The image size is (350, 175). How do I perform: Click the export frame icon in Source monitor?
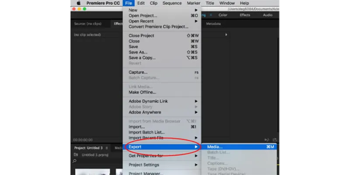275,140
